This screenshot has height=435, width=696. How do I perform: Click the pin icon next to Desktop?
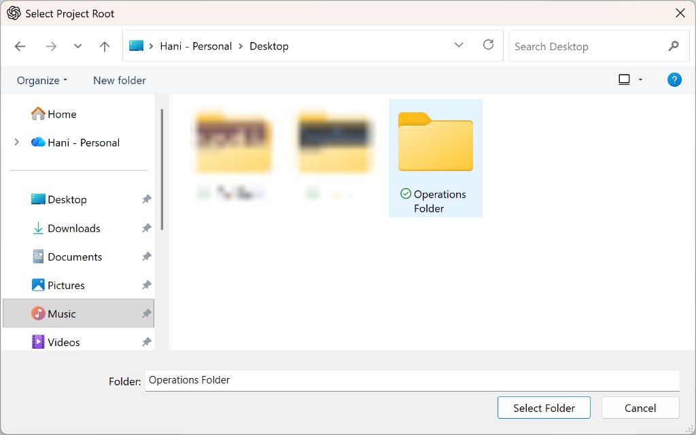pyautogui.click(x=147, y=200)
